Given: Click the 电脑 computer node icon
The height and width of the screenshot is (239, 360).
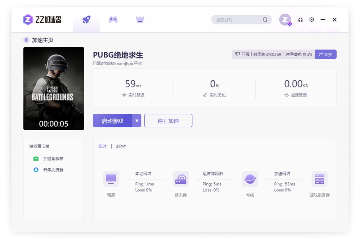Looking at the screenshot, I should tap(111, 179).
